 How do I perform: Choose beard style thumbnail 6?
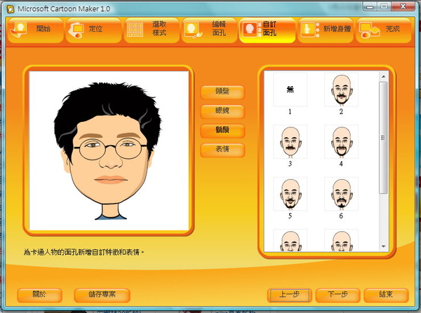[341, 194]
